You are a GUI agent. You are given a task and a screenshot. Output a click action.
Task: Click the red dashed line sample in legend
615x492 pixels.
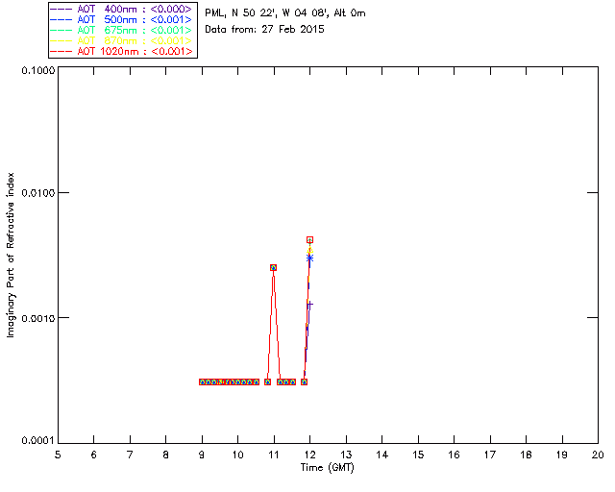pos(61,51)
